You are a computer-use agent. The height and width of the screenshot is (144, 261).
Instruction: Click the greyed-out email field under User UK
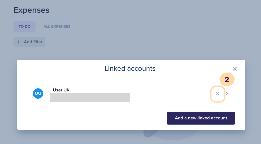point(90,98)
